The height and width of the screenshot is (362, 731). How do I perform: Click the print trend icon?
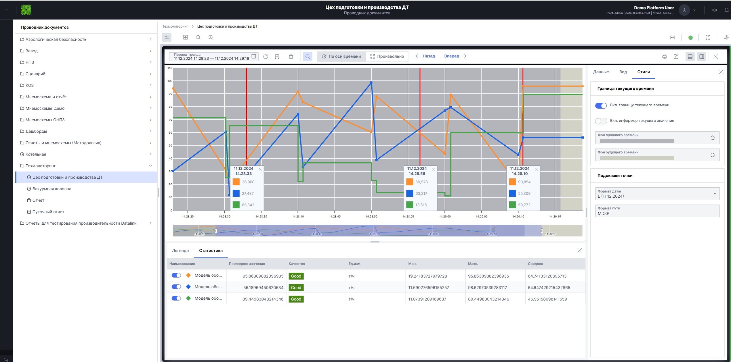(664, 57)
